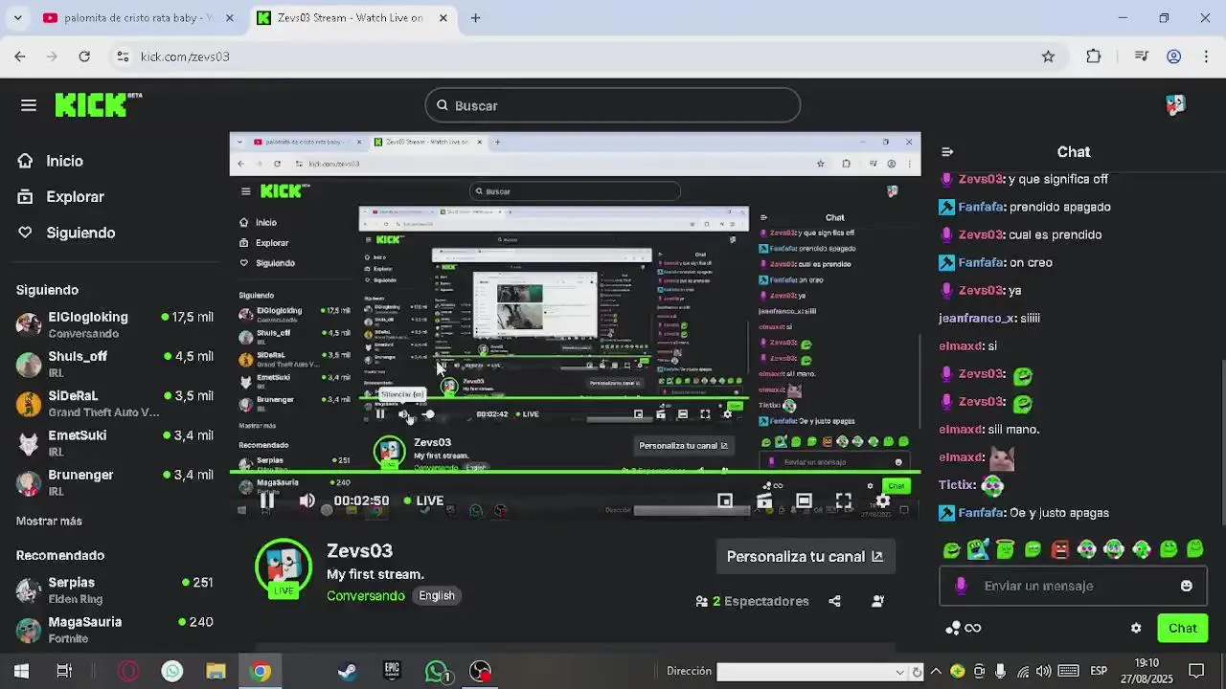Open Epic Games Launcher from taskbar
Viewport: 1226px width, 689px height.
click(x=392, y=671)
